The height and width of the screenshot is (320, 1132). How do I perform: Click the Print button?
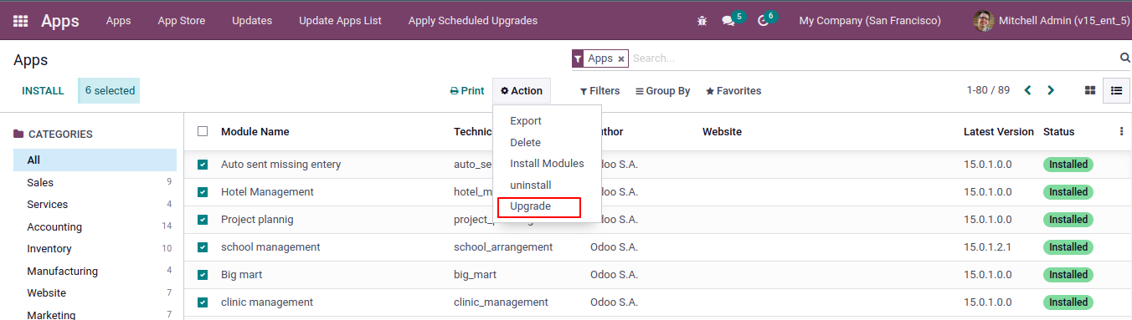tap(467, 91)
